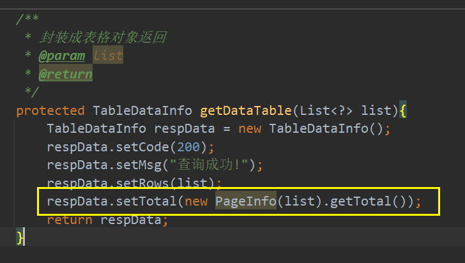465x263 pixels.
Task: Click the string "查询成功!" in setMsg
Action: (x=209, y=165)
